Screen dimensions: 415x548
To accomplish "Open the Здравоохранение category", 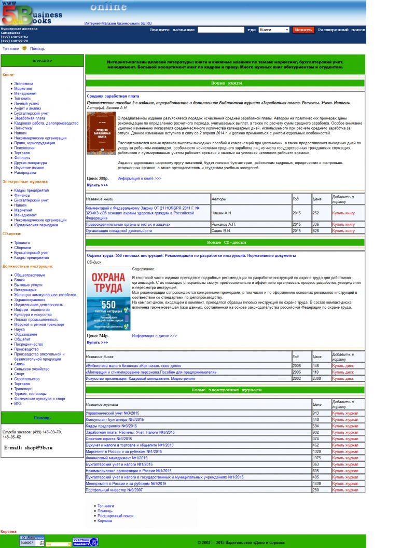I will (30, 299).
